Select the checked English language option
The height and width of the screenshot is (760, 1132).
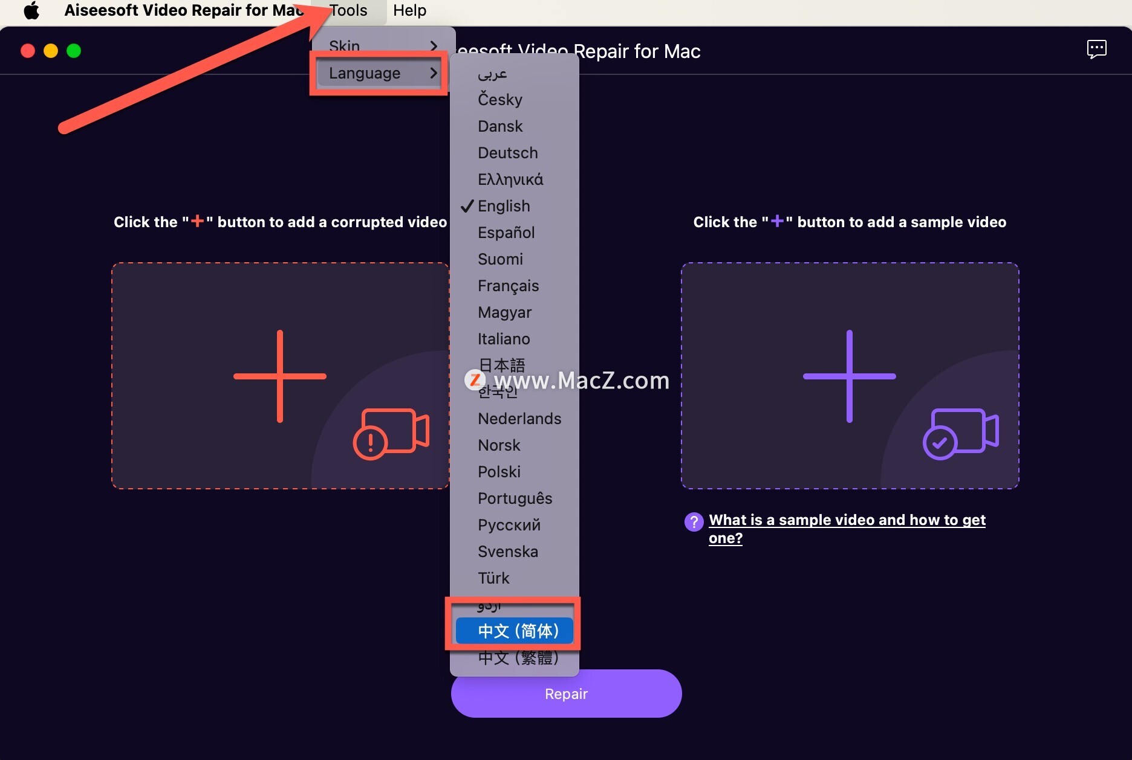coord(515,206)
